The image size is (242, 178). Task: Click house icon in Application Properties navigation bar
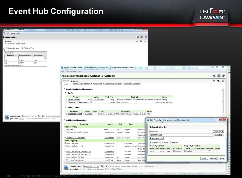click(x=214, y=81)
